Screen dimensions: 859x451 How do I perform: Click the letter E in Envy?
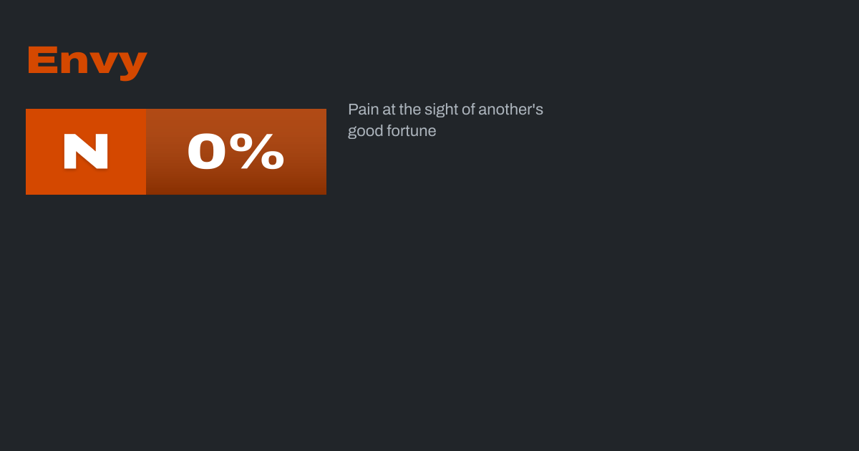(x=42, y=60)
